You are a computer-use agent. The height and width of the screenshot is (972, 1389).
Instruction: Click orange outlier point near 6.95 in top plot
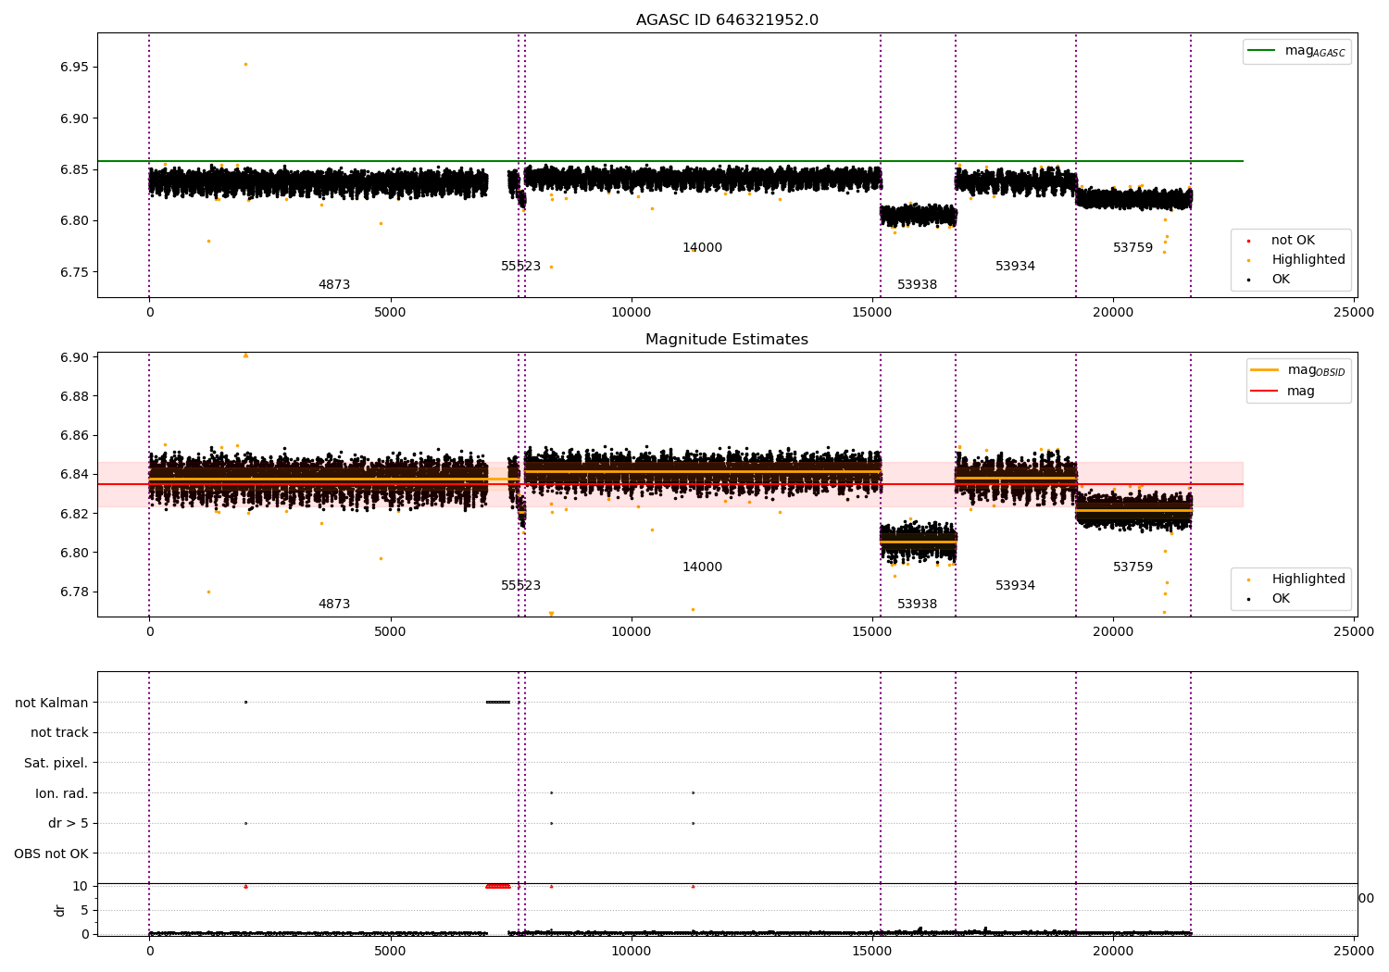click(245, 64)
